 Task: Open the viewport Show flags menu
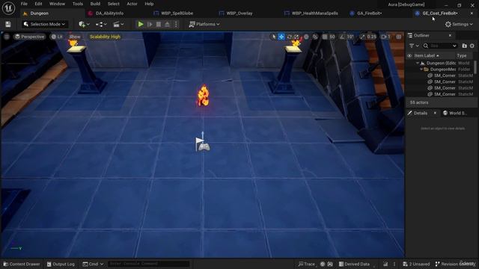click(x=75, y=37)
